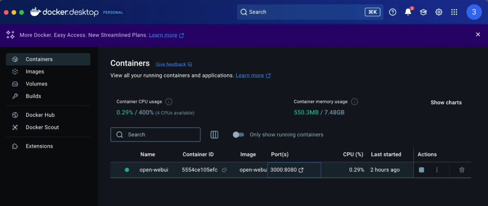Open notifications bell icon
Screen dimensions: 488x206
coord(408,12)
